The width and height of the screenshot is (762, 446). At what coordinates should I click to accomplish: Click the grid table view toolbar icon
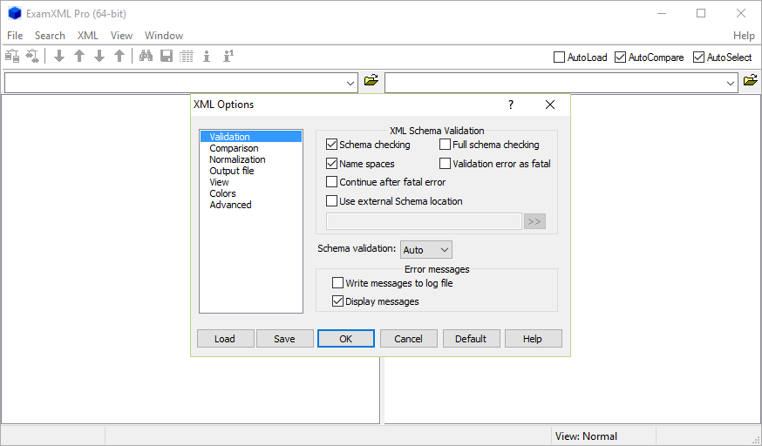click(186, 57)
